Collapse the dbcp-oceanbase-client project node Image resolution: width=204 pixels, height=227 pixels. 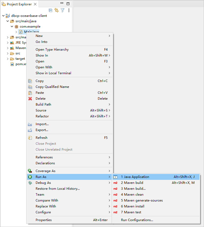point(3,16)
